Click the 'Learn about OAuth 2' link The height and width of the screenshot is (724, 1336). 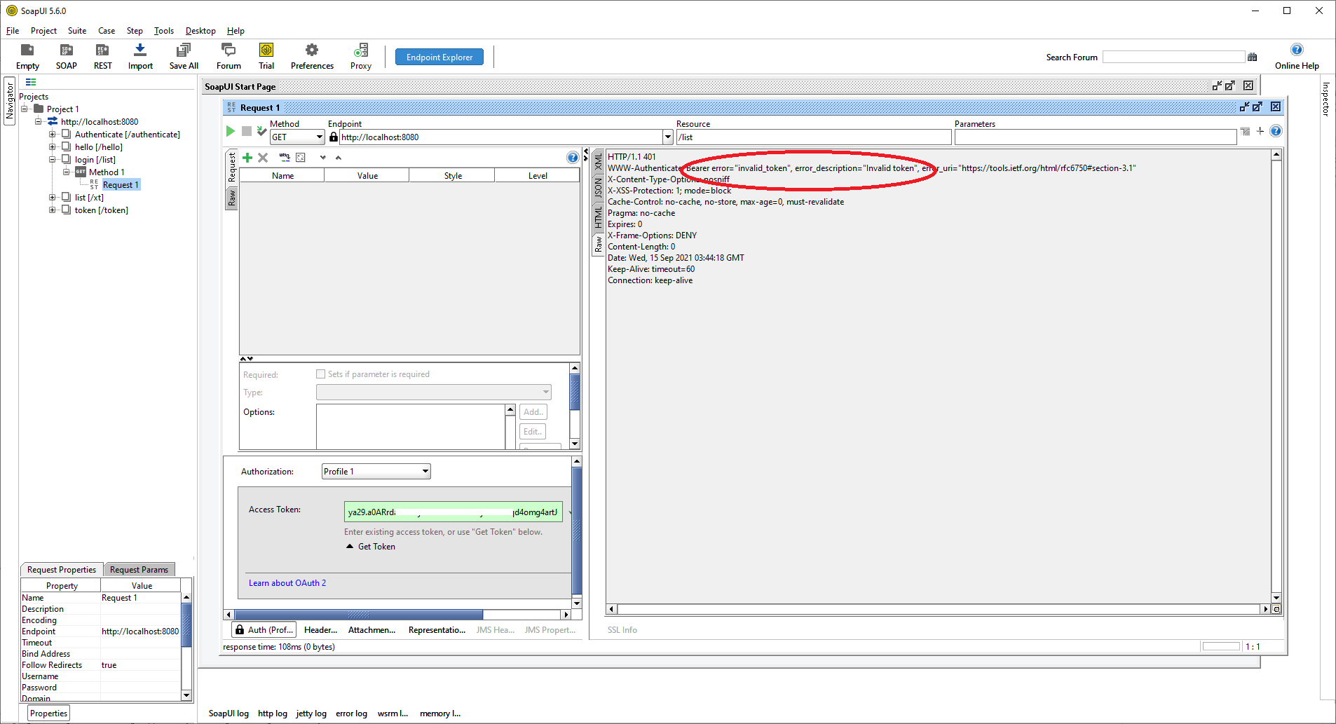point(287,582)
